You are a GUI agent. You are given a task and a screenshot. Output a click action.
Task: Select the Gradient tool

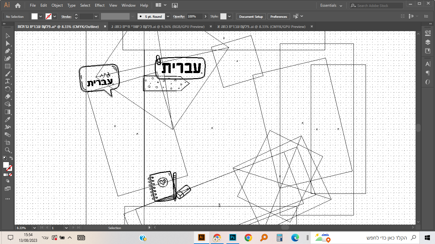8,112
